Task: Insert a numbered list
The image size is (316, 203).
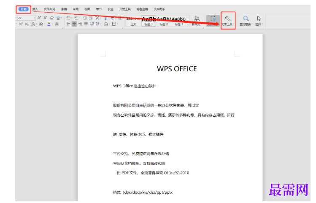Action: [76, 18]
